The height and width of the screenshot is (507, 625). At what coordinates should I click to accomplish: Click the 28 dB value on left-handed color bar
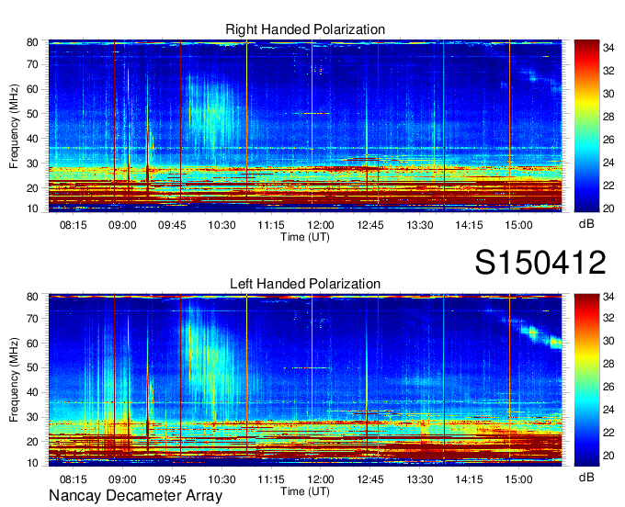click(608, 364)
